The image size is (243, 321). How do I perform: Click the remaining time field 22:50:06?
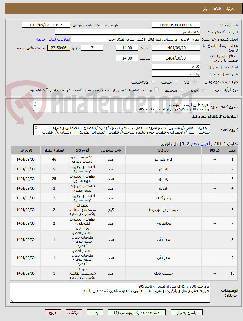pyautogui.click(x=59, y=48)
